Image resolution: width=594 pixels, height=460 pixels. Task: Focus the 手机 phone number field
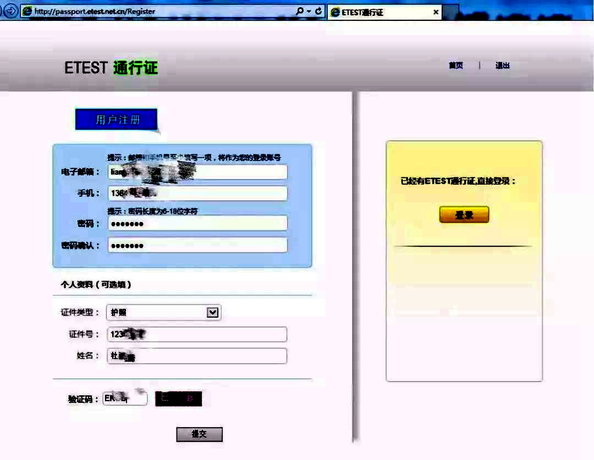197,193
